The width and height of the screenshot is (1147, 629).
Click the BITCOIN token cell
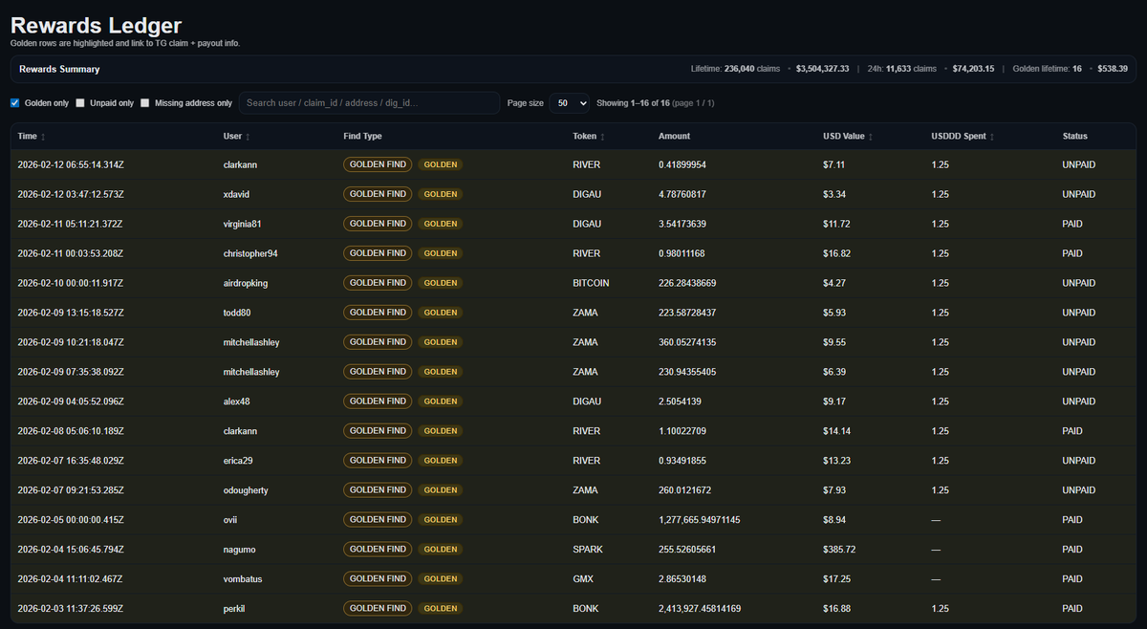(591, 283)
